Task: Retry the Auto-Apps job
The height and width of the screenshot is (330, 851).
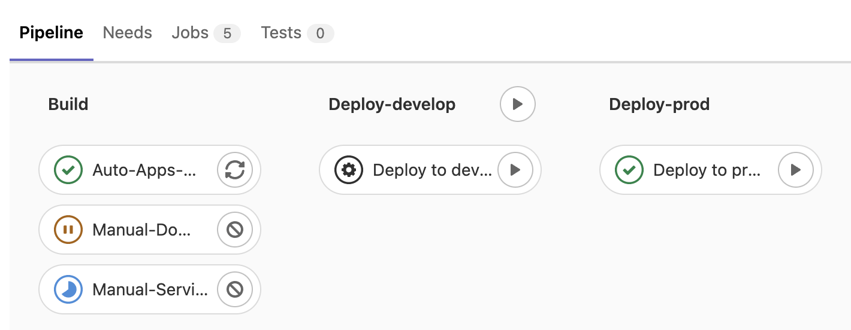Action: (235, 170)
